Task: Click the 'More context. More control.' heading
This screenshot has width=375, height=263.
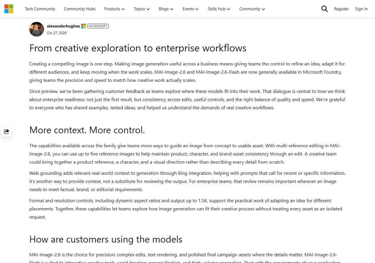Action: point(87,130)
